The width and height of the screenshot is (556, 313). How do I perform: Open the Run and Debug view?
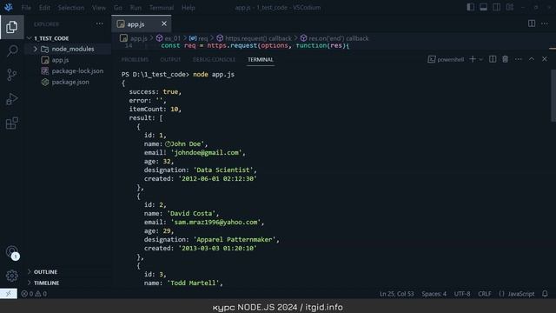coord(11,99)
